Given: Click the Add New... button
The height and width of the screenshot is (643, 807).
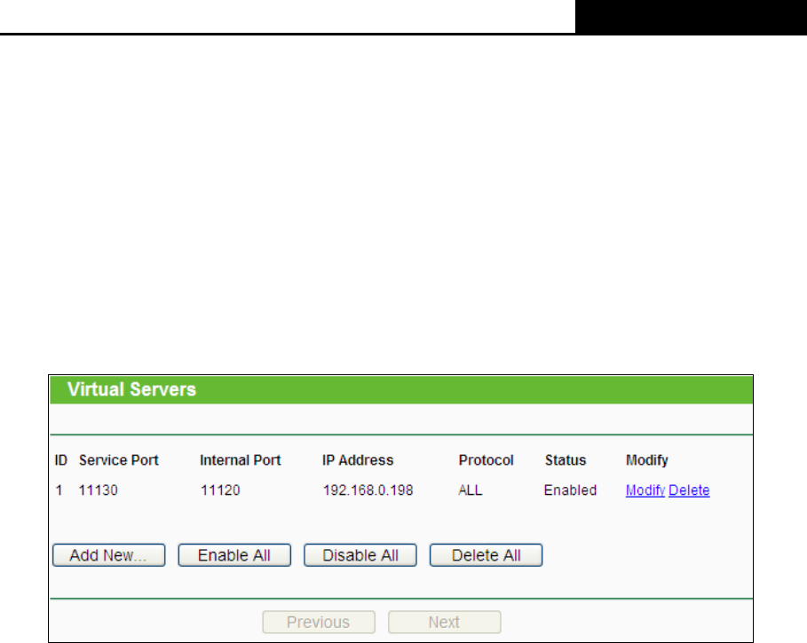Looking at the screenshot, I should click(108, 555).
